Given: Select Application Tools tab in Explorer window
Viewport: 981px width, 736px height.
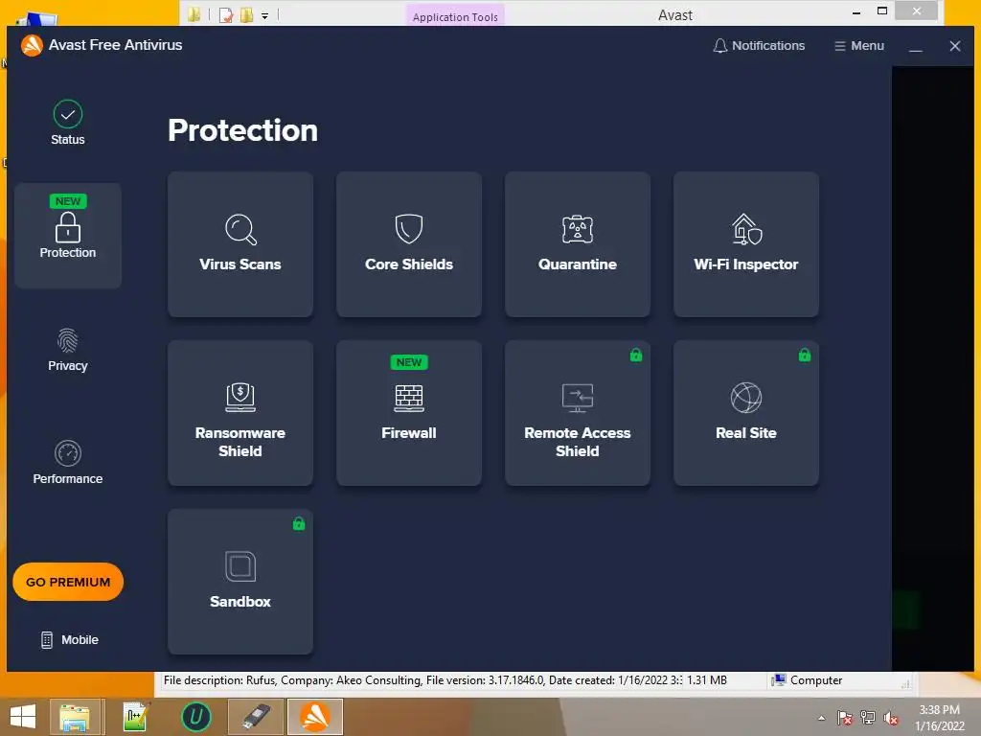Looking at the screenshot, I should 455,16.
